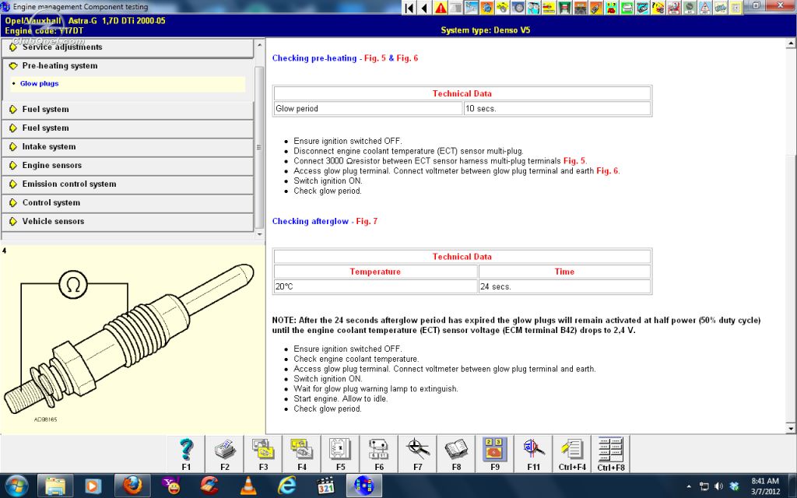Click the F3 toolbar button
The height and width of the screenshot is (498, 797).
click(x=263, y=454)
